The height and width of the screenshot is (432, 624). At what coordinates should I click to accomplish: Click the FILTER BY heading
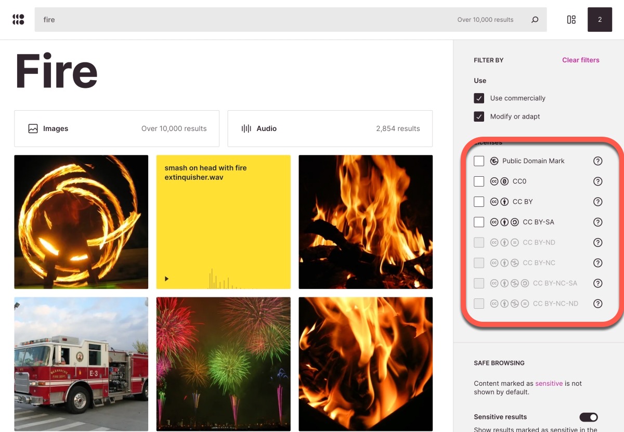point(489,60)
